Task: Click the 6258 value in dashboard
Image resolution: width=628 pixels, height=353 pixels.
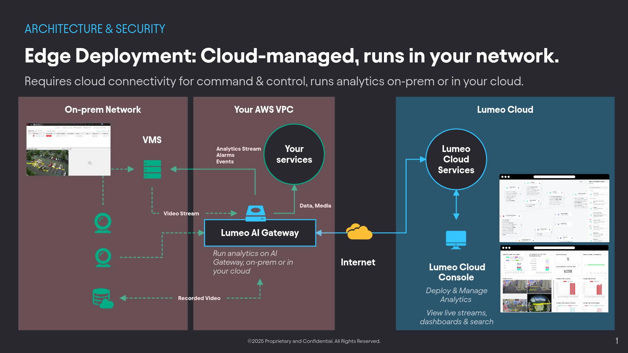Action: (x=568, y=271)
